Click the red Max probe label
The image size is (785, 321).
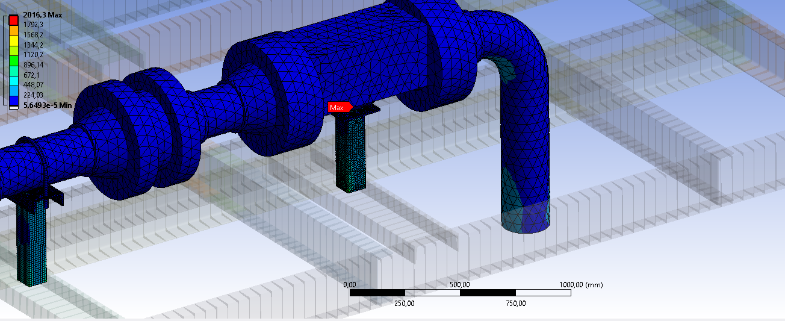(339, 108)
